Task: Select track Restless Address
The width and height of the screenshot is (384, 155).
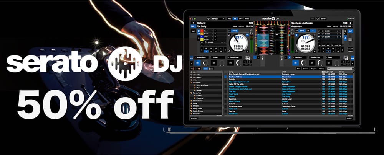Action: (289, 77)
